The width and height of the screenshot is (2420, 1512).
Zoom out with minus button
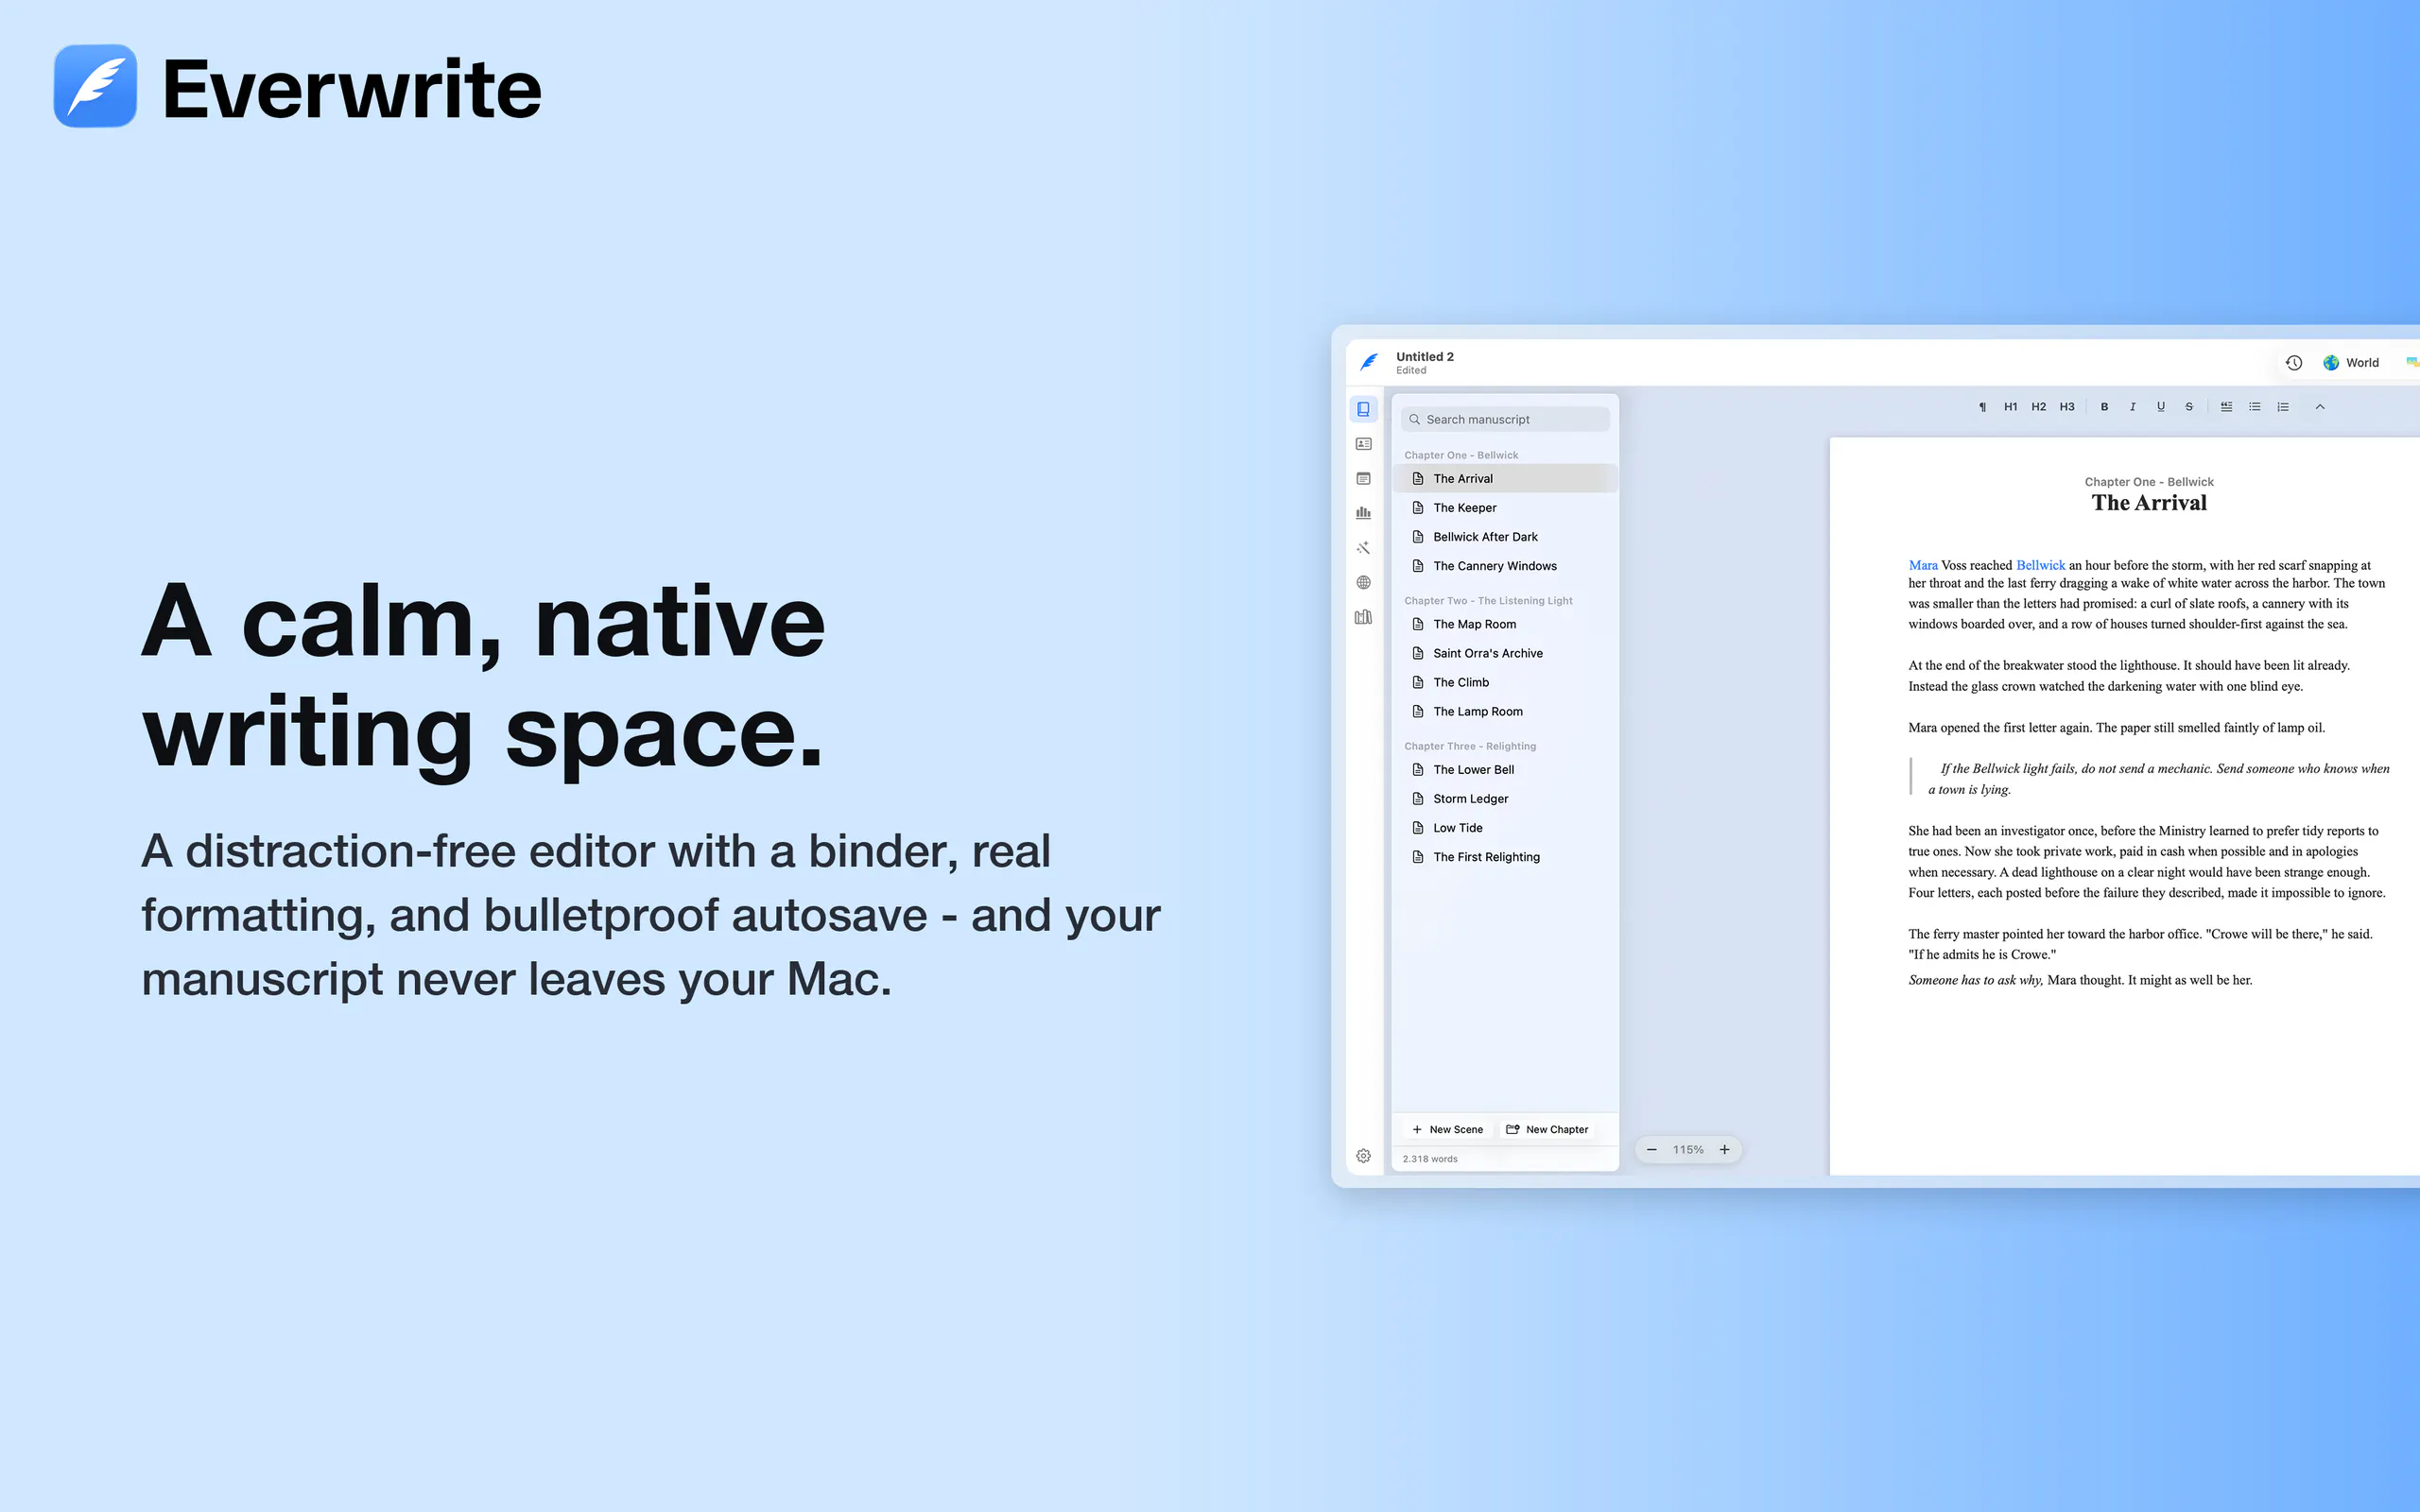[x=1652, y=1150]
